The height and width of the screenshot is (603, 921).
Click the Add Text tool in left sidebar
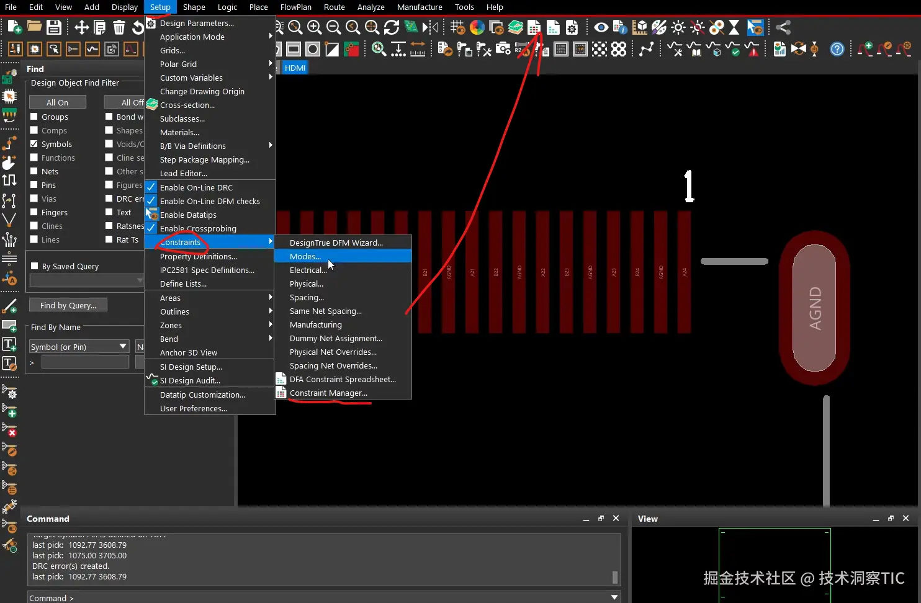click(9, 344)
